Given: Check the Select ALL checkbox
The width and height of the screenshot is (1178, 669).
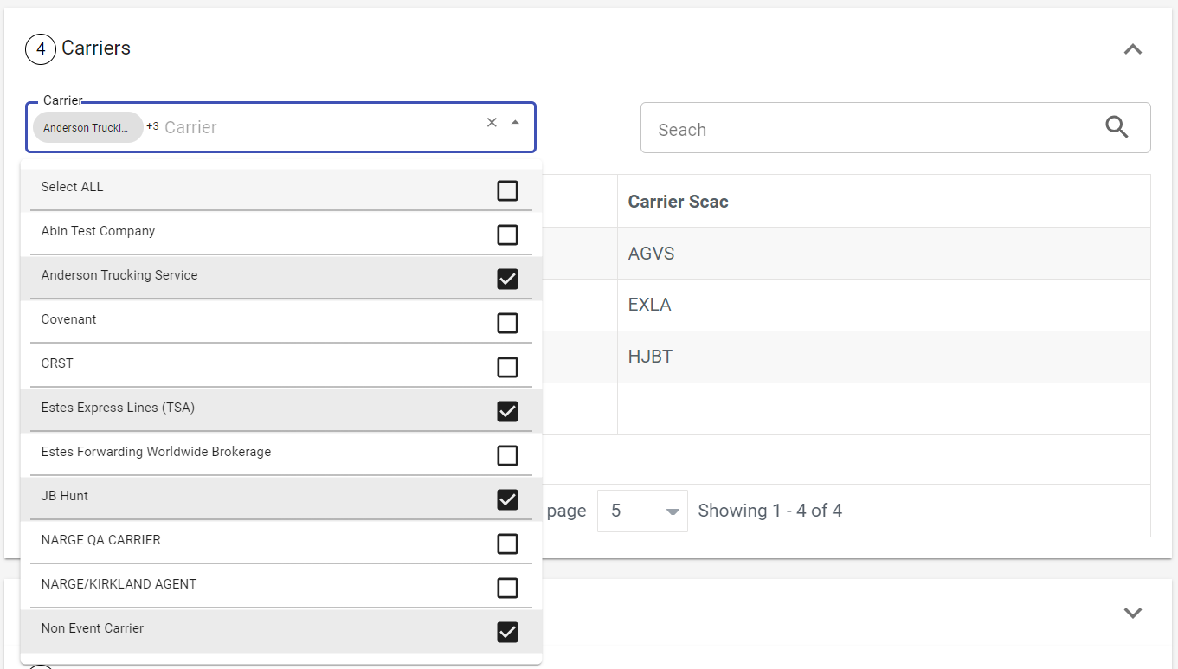Looking at the screenshot, I should coord(507,190).
